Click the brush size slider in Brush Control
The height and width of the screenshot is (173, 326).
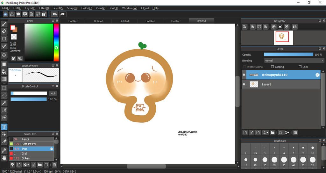pyautogui.click(x=29, y=93)
